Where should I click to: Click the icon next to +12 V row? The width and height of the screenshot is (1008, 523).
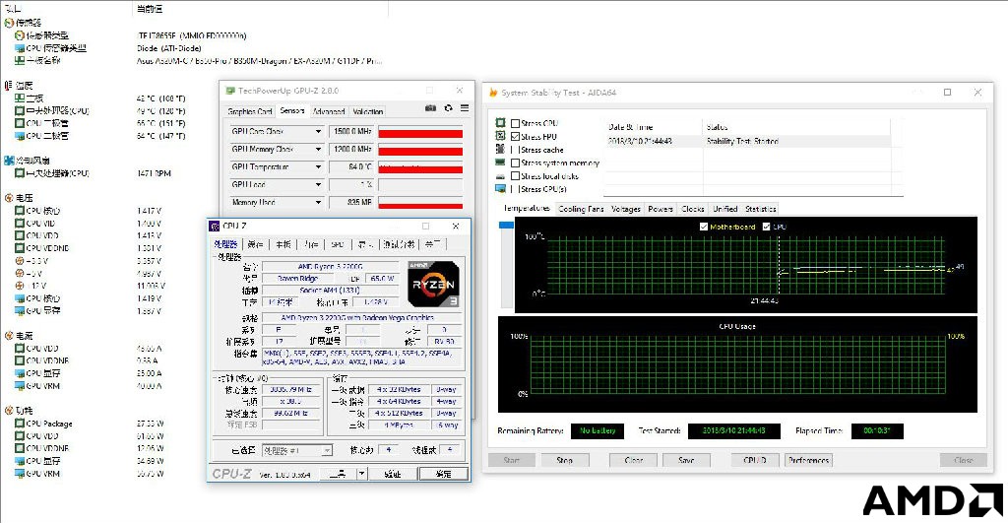click(x=20, y=286)
